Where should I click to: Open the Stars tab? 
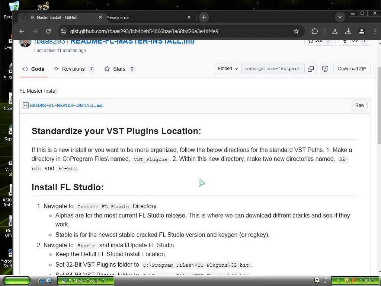tap(119, 69)
